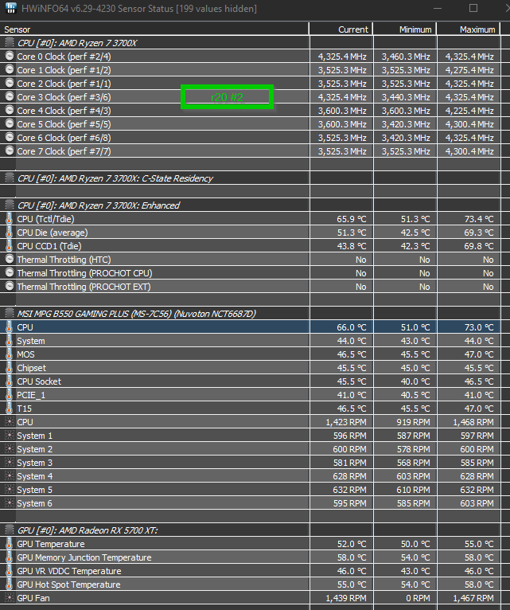Click the thermometer icon for GPU Hot Spot Temperature
This screenshot has height=610, width=510.
tap(10, 585)
